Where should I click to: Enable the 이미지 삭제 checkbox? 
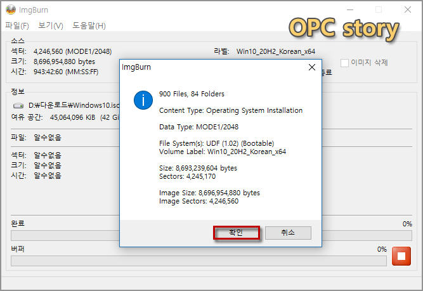(344, 63)
